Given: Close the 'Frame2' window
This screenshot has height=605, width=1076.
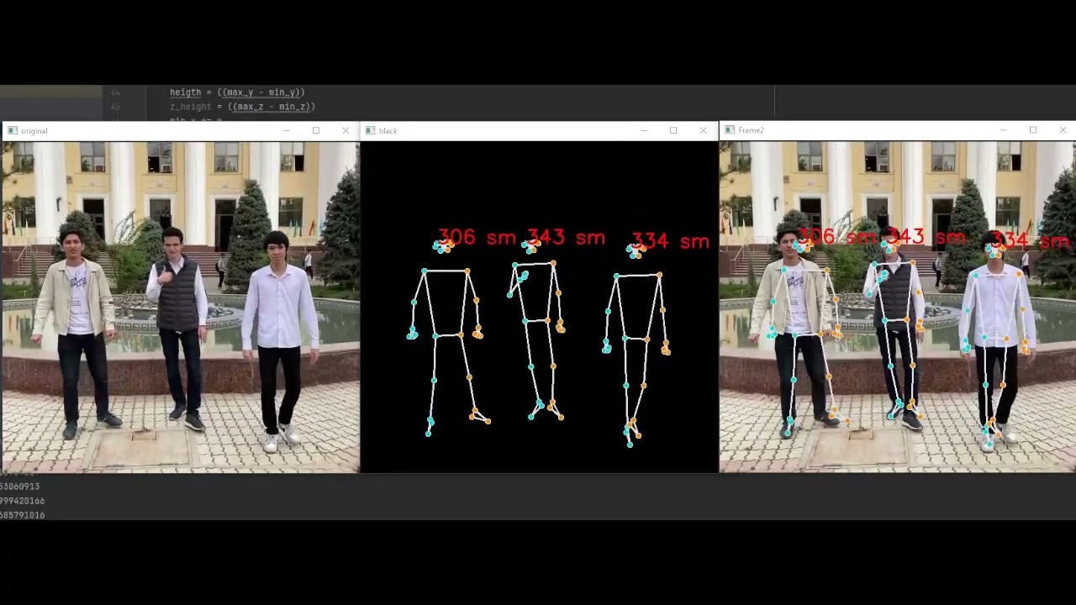Looking at the screenshot, I should pyautogui.click(x=1063, y=130).
